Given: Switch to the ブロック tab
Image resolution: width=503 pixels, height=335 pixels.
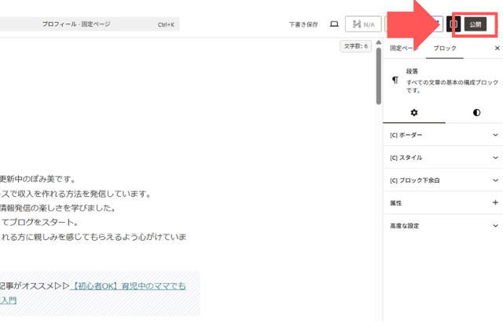Looking at the screenshot, I should click(x=445, y=48).
